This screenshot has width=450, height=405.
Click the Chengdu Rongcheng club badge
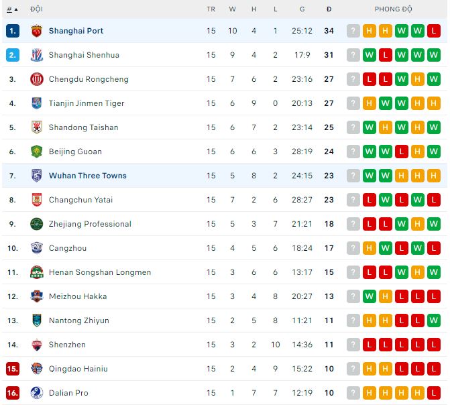pyautogui.click(x=37, y=79)
